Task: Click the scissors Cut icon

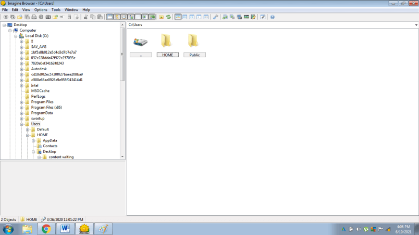Action: click(86, 17)
